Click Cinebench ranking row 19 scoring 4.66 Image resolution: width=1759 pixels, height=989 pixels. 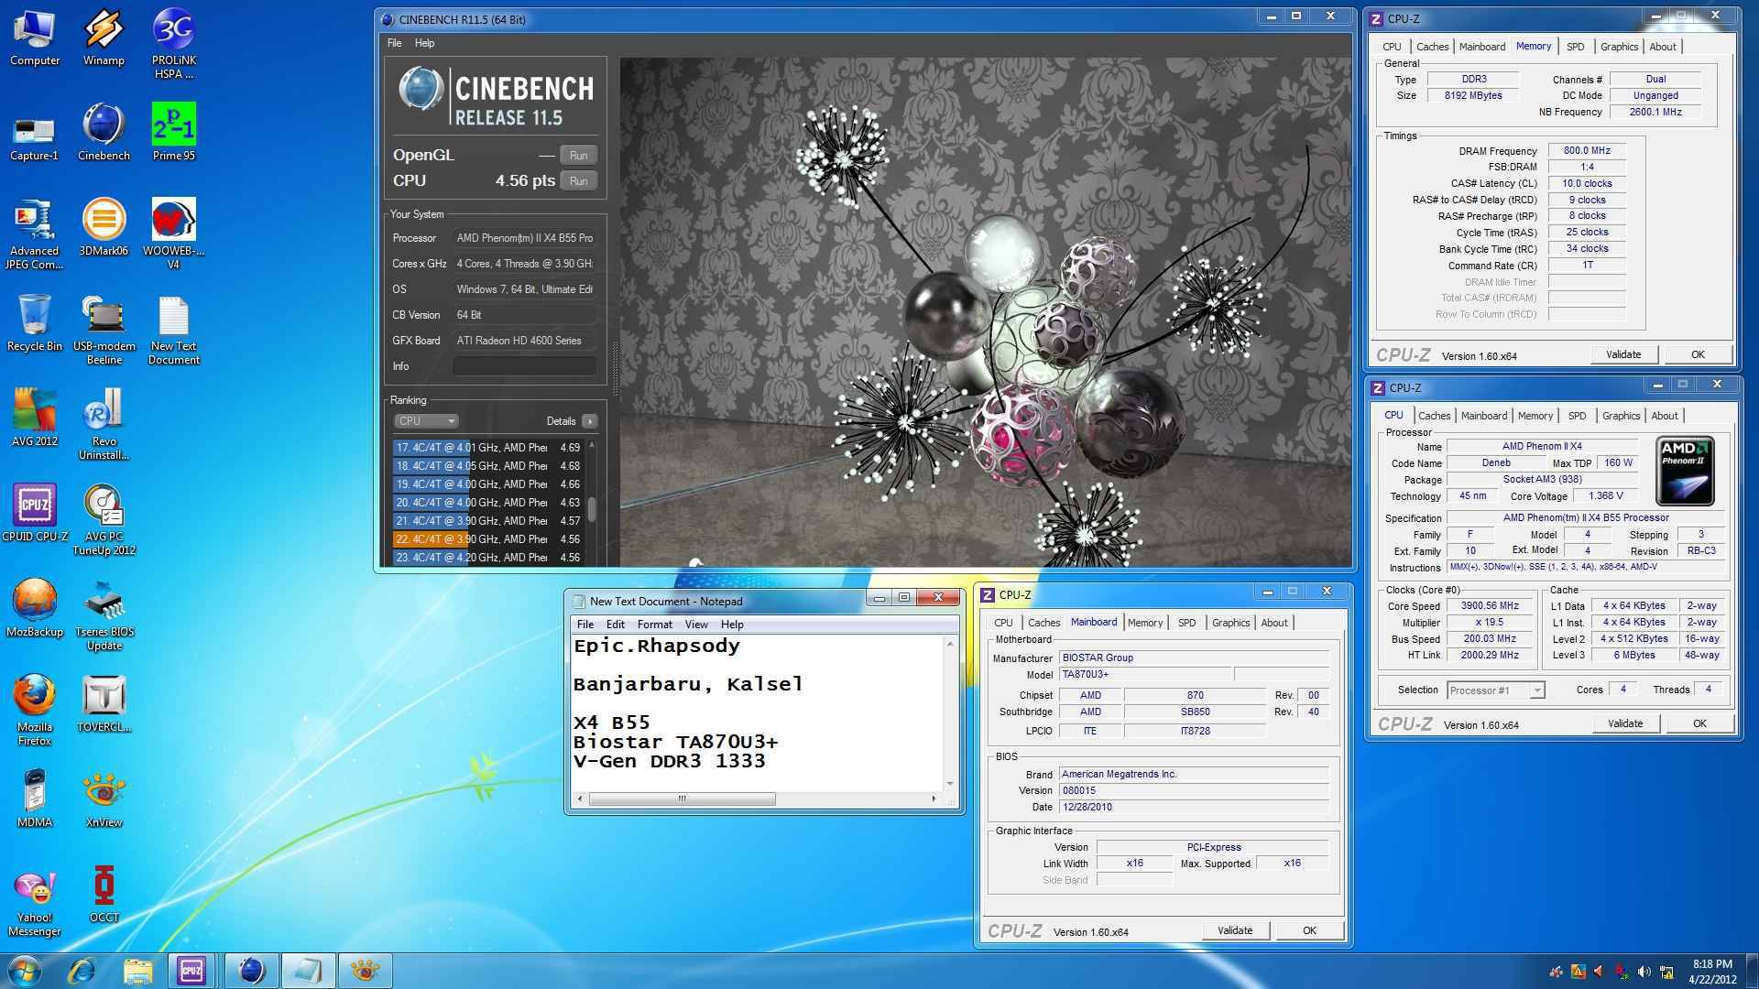tap(489, 484)
